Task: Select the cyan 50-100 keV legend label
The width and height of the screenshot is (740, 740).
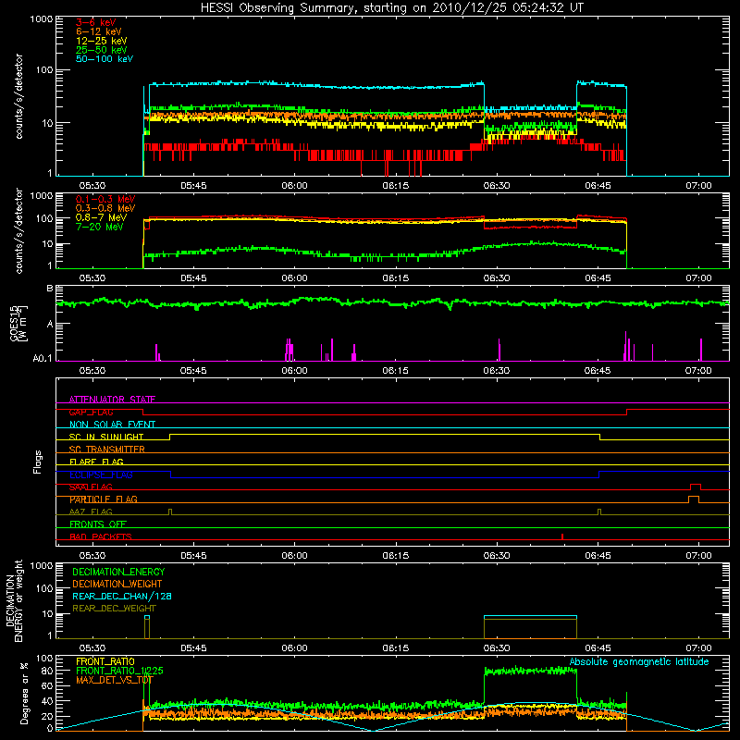Action: point(105,59)
